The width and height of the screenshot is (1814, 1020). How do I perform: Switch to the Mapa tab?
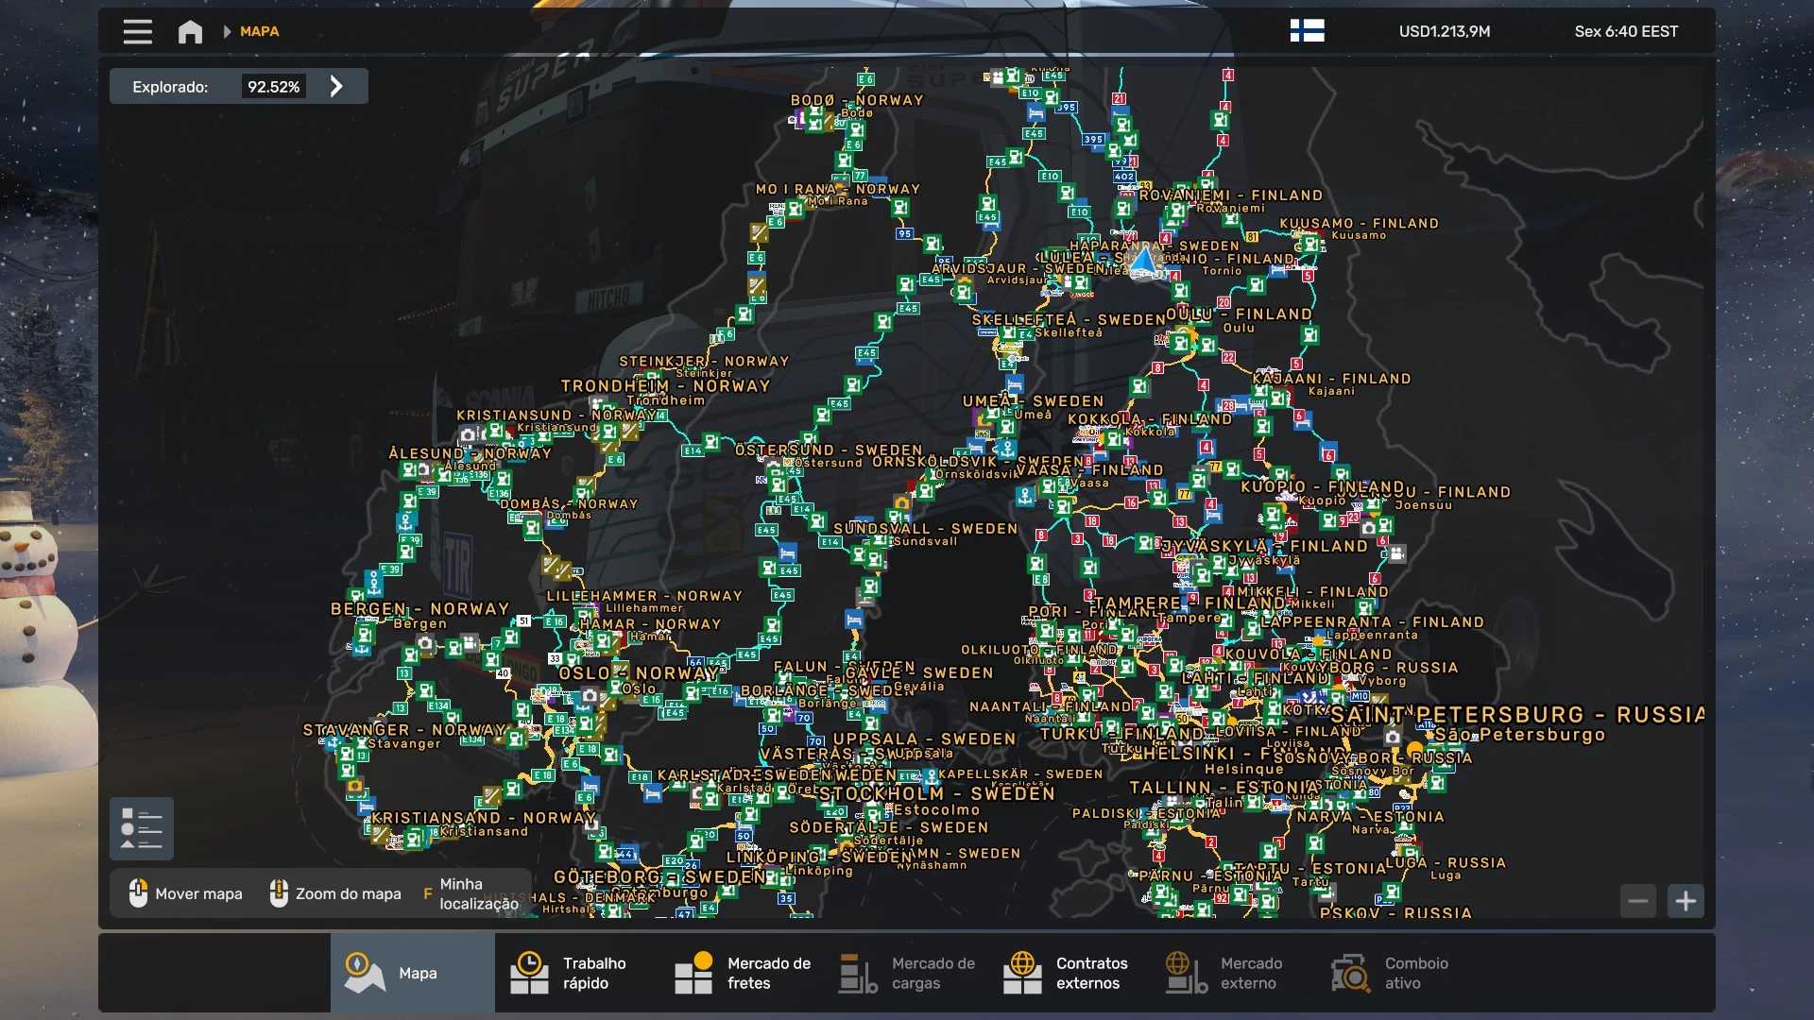pyautogui.click(x=412, y=973)
